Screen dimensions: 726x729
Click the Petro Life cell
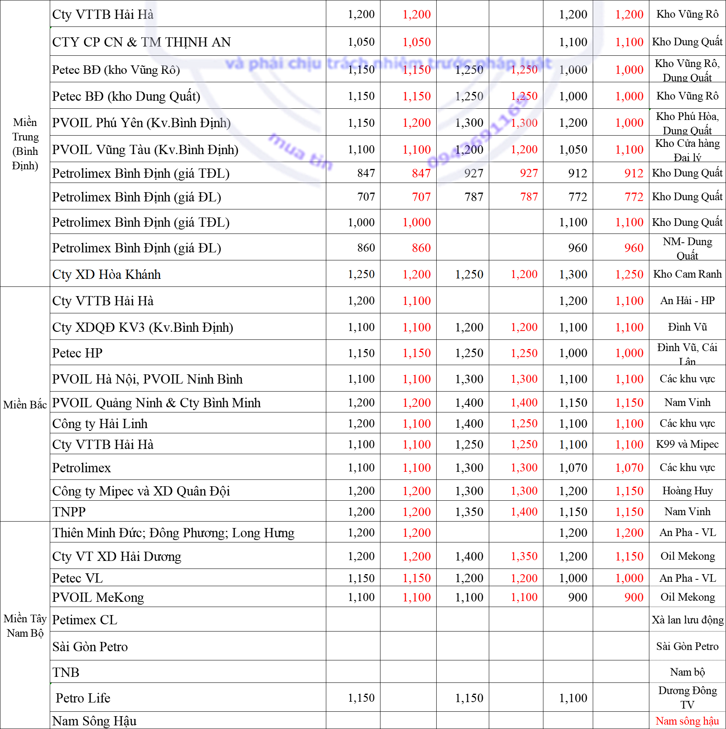click(x=188, y=698)
